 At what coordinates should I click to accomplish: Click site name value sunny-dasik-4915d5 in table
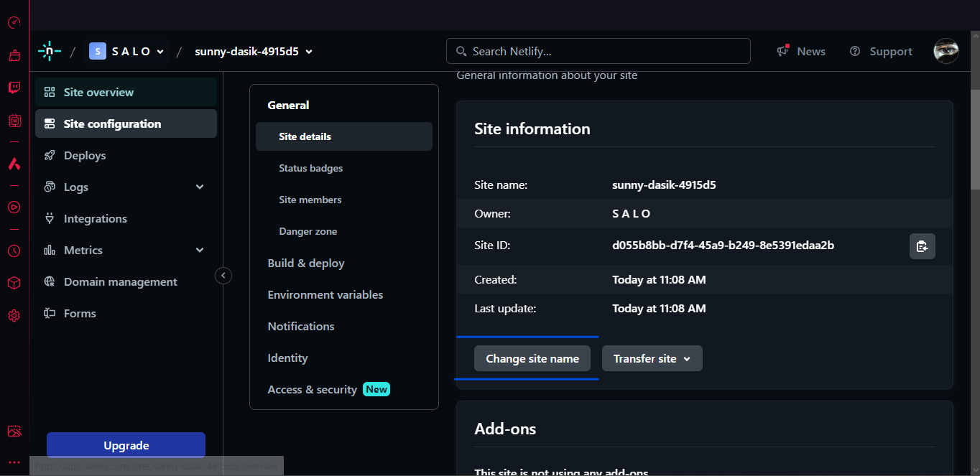click(x=664, y=185)
